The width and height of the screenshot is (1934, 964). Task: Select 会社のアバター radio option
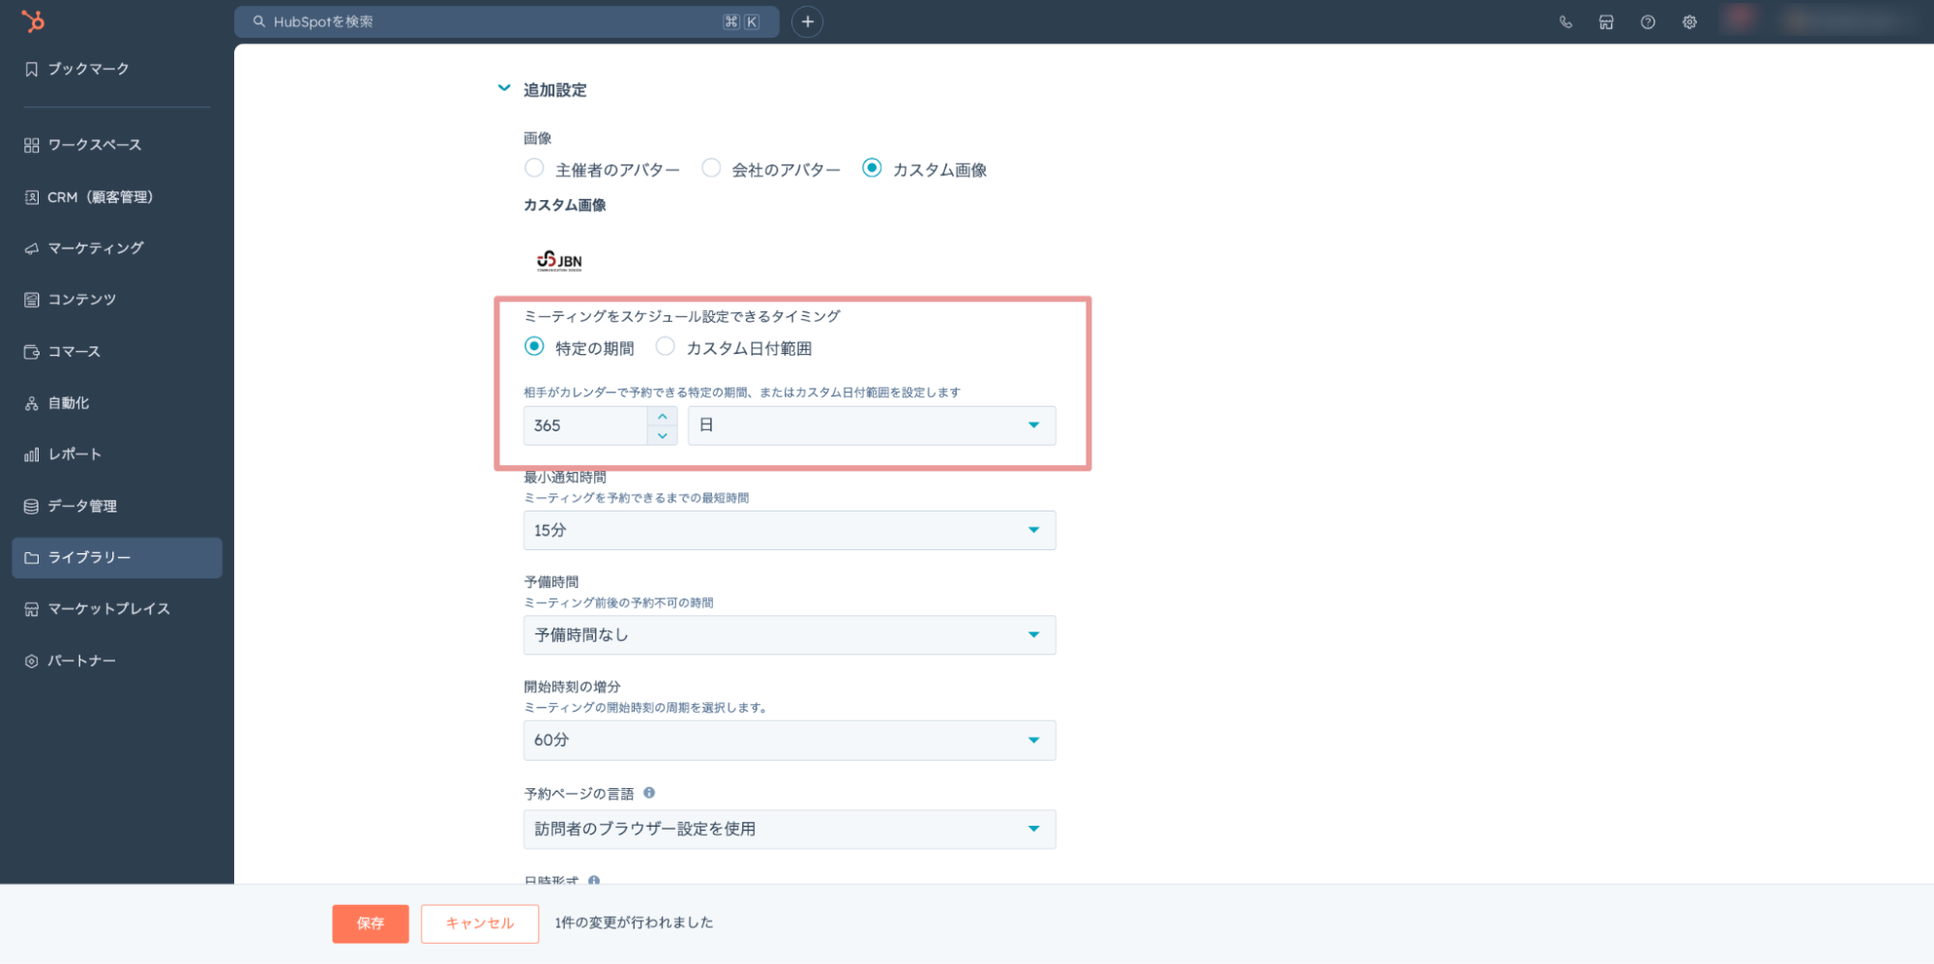(711, 168)
